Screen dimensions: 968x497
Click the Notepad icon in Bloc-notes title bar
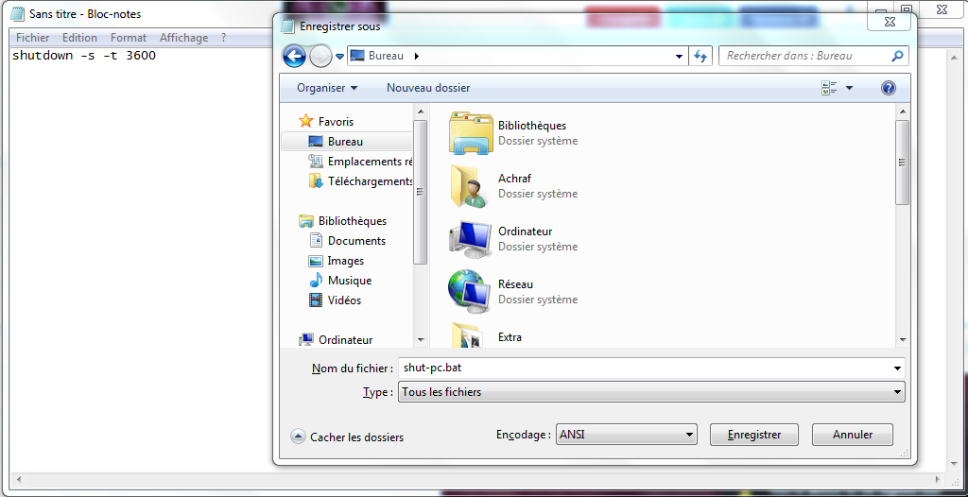click(x=18, y=13)
